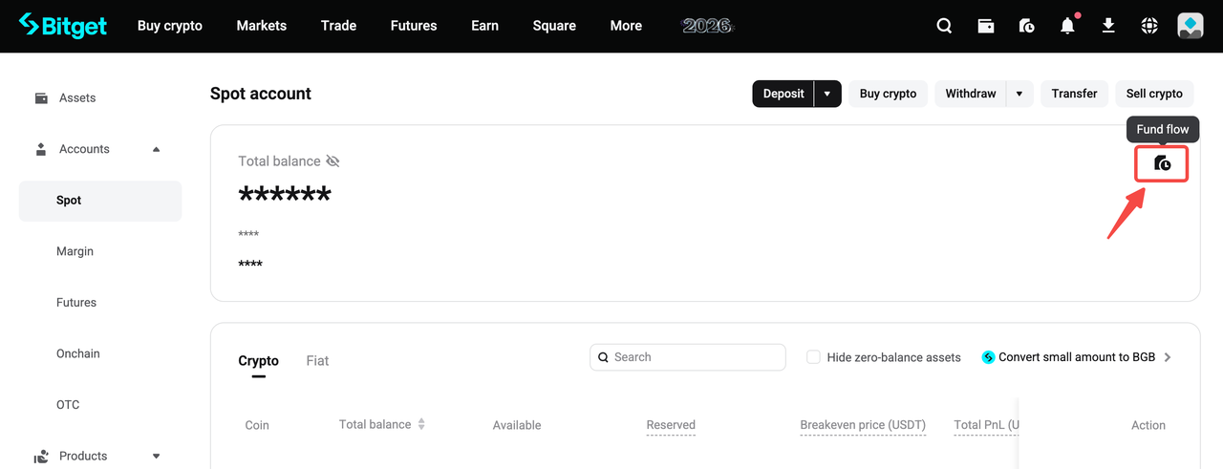The width and height of the screenshot is (1223, 469).
Task: Click the Total PnL column header
Action: click(986, 425)
